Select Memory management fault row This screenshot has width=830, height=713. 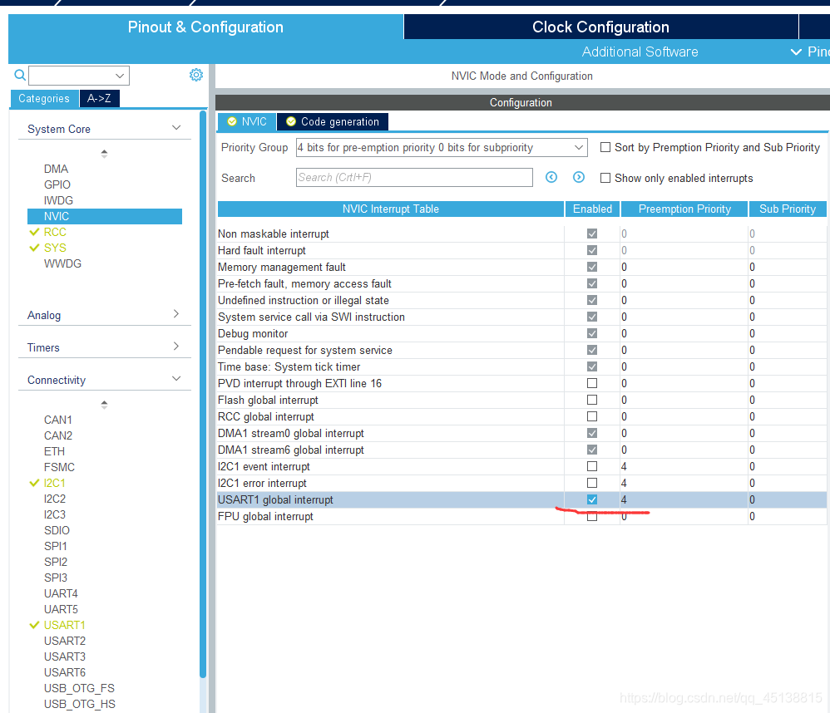click(x=522, y=267)
